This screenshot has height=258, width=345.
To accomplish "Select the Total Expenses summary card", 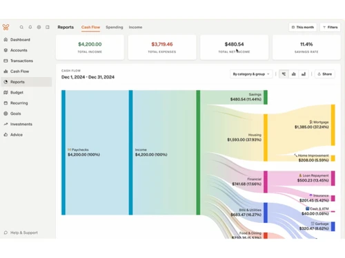I will (162, 47).
